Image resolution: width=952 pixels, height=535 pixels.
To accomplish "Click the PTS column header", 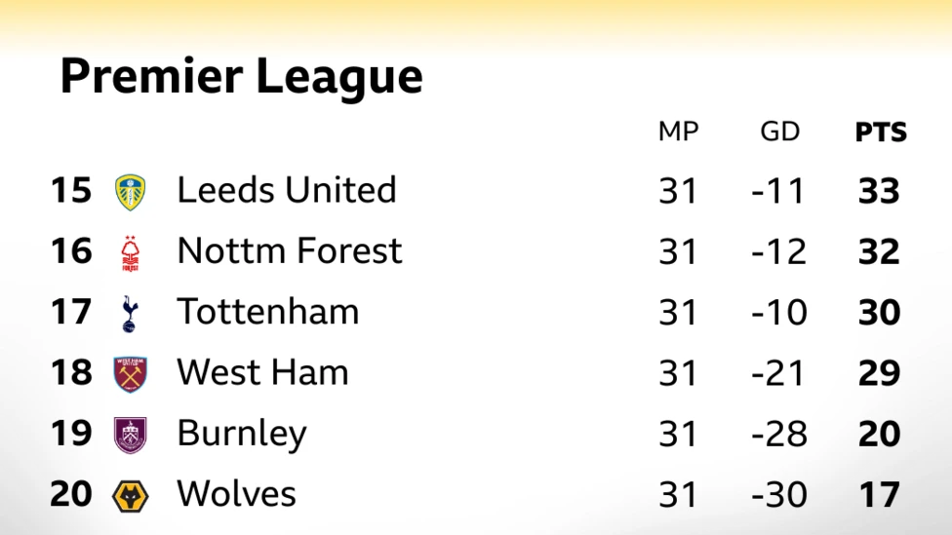I will pyautogui.click(x=881, y=133).
